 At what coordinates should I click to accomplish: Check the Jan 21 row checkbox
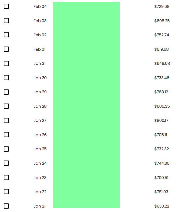click(x=6, y=206)
